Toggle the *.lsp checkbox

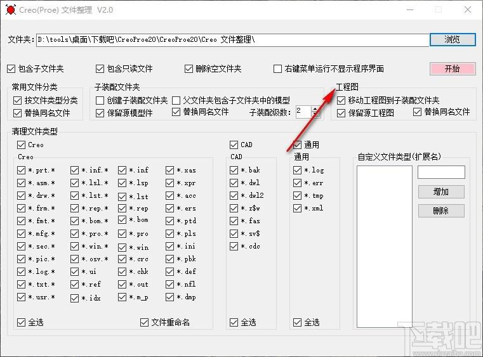point(122,183)
